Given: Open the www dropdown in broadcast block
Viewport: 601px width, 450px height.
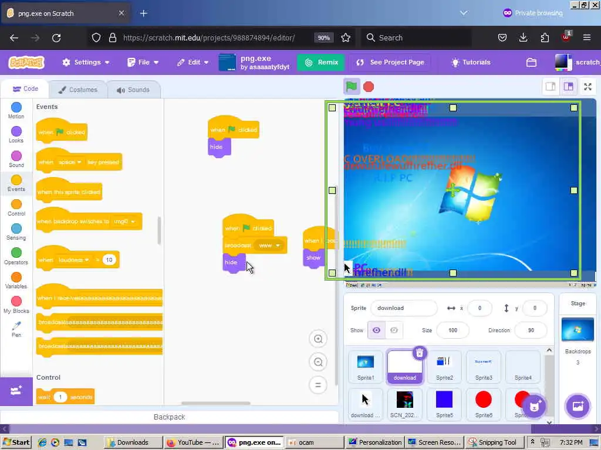Looking at the screenshot, I should coord(269,246).
